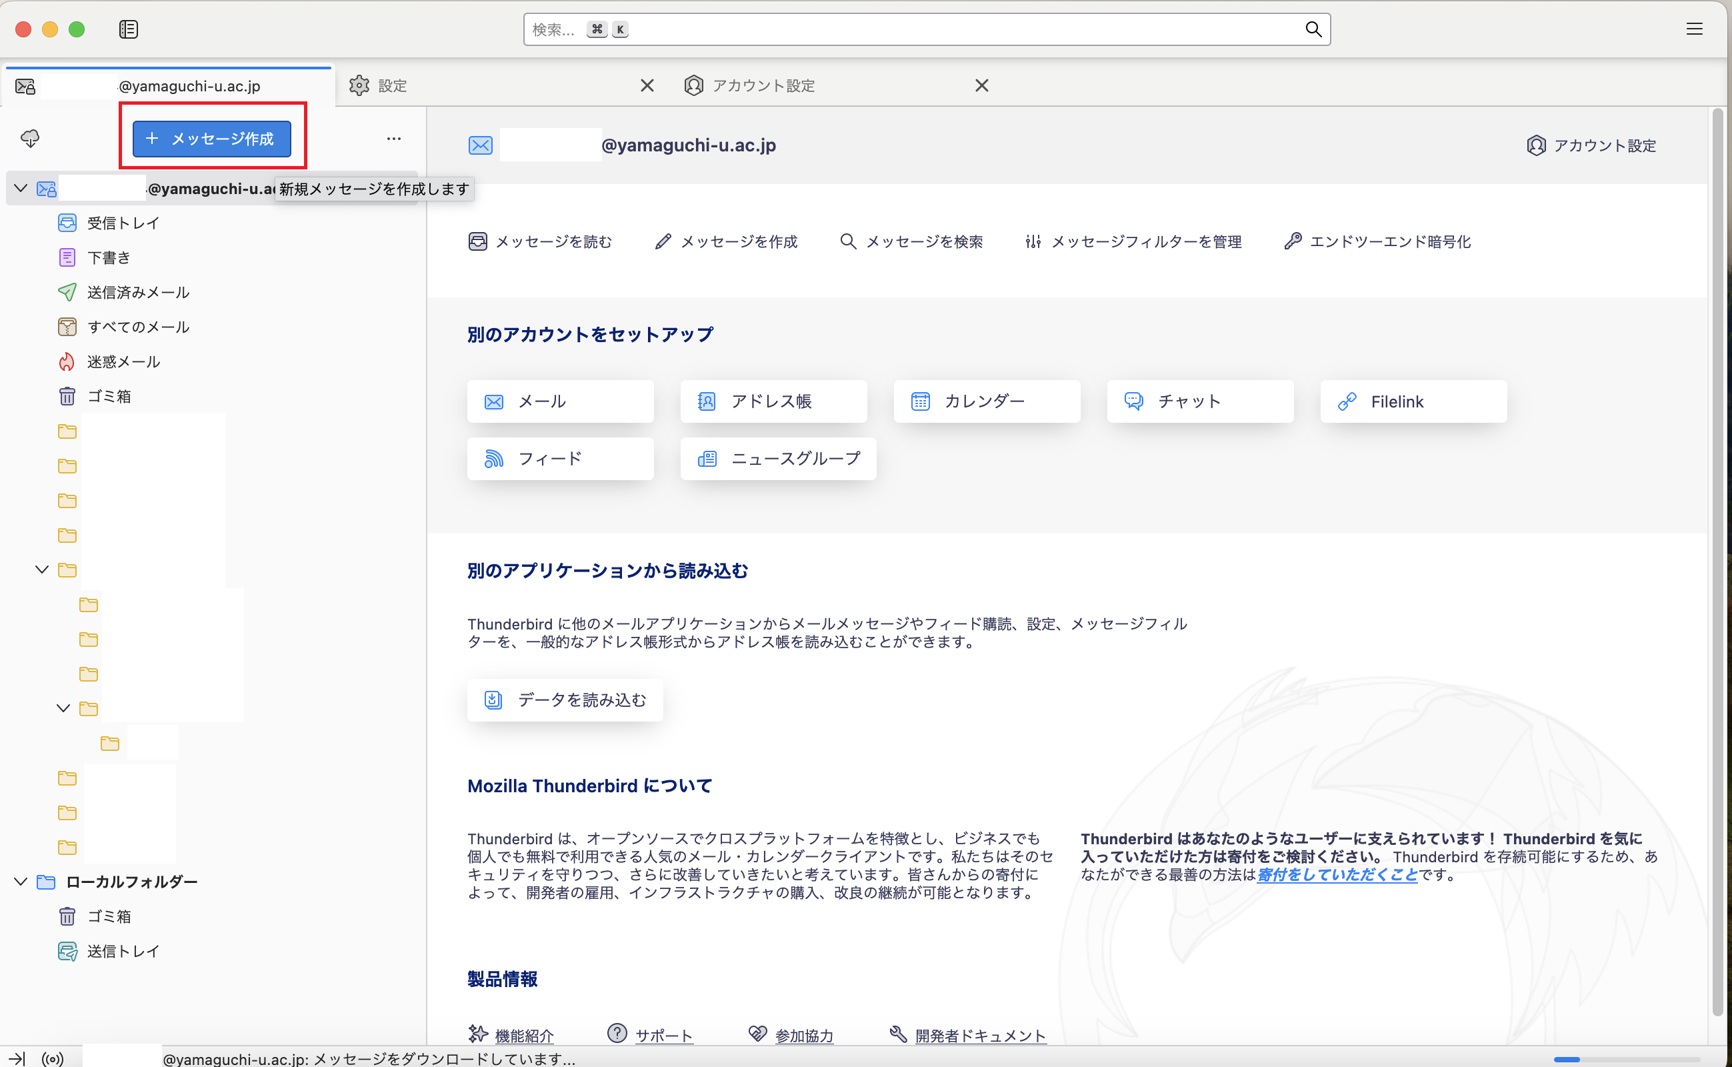
Task: Set up a カレンダー
Action: 986,401
